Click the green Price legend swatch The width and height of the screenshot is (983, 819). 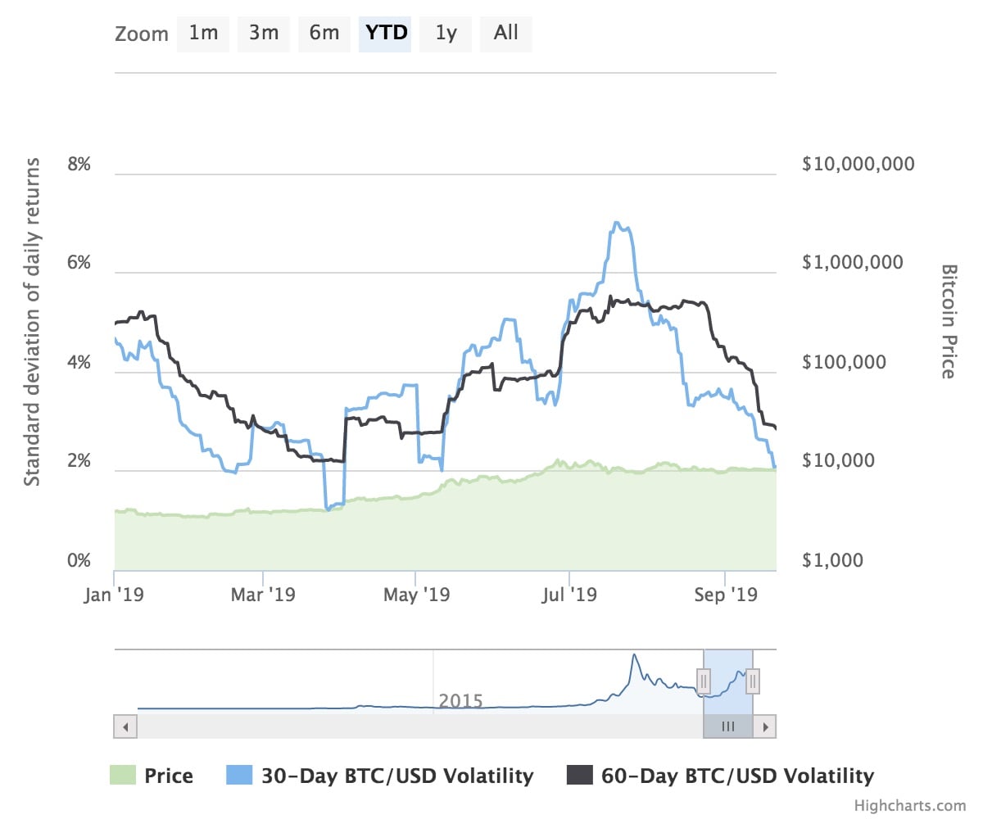pos(122,776)
